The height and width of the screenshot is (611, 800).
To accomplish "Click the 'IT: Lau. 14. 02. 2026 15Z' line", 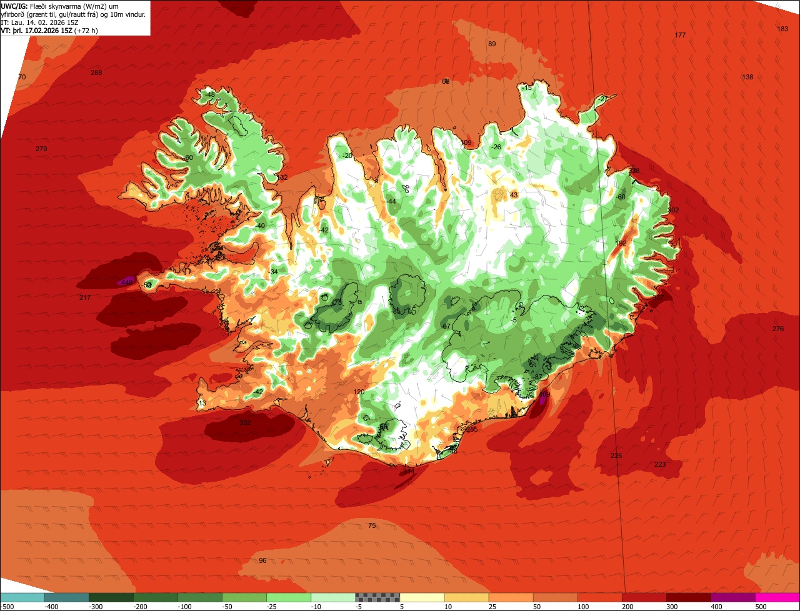I will (39, 22).
